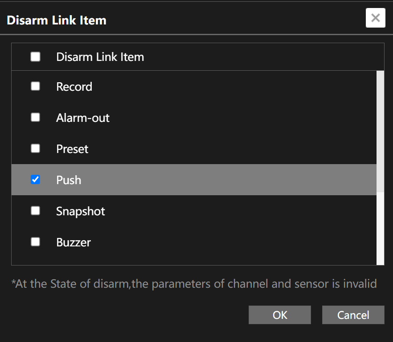Uncheck the Push checkbox
Image resolution: width=393 pixels, height=342 pixels.
[x=35, y=179]
